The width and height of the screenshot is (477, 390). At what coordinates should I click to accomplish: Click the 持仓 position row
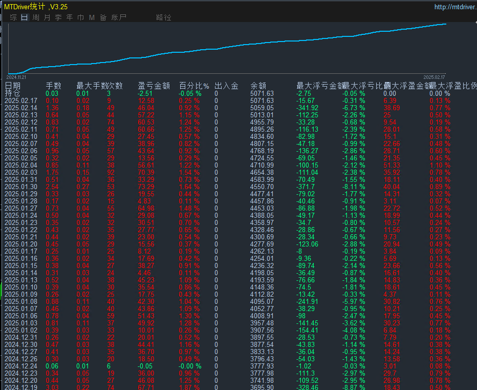coord(13,93)
